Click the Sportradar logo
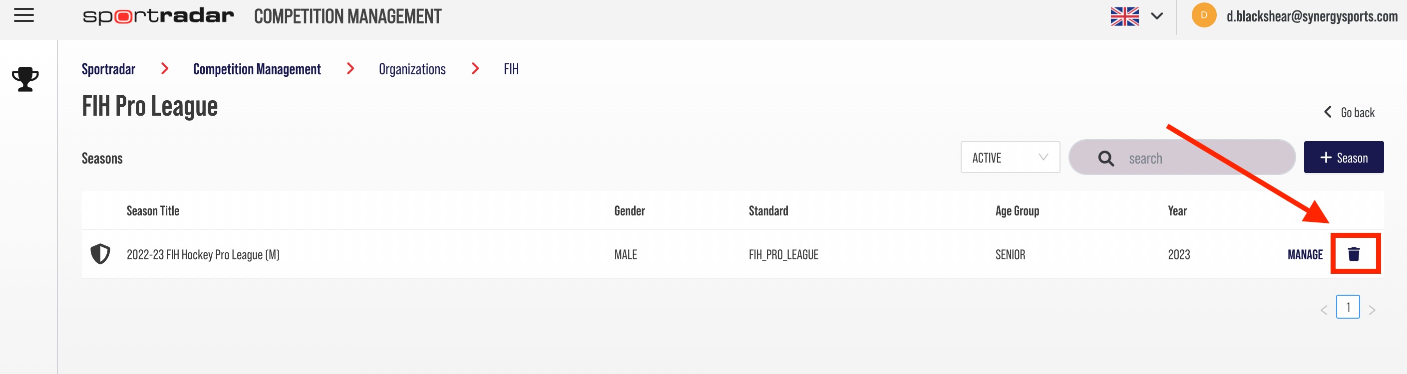This screenshot has height=374, width=1407. [x=158, y=16]
